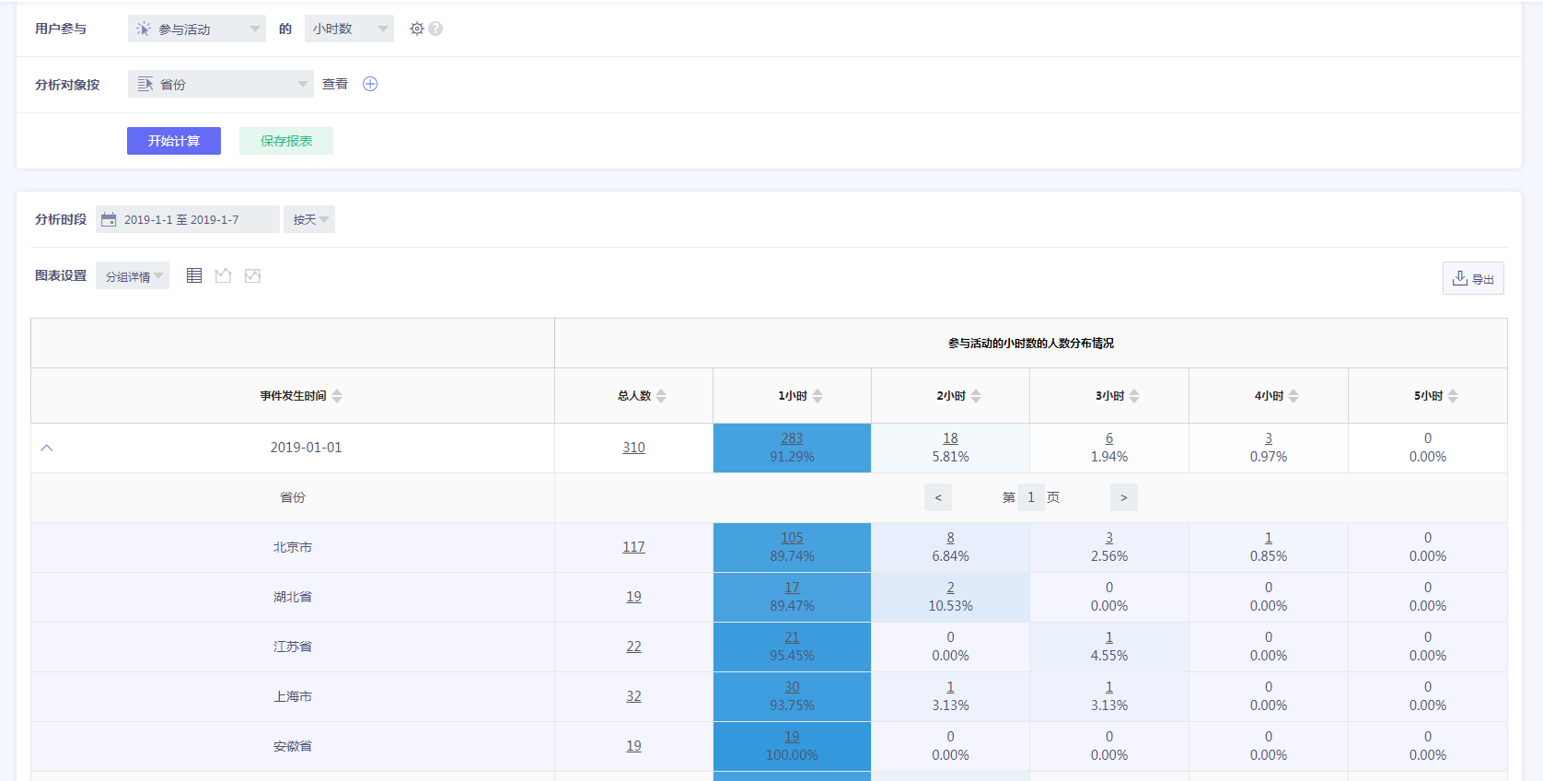Sort by 总人数 column arrows
The width and height of the screenshot is (1543, 781).
pos(661,396)
